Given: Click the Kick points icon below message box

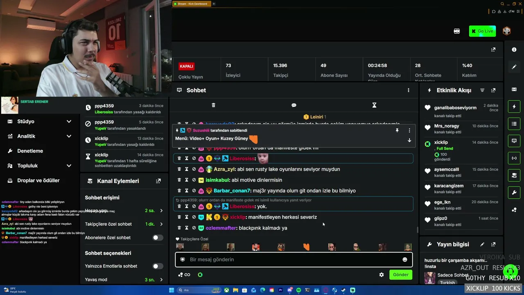Looking at the screenshot, I should [200, 275].
